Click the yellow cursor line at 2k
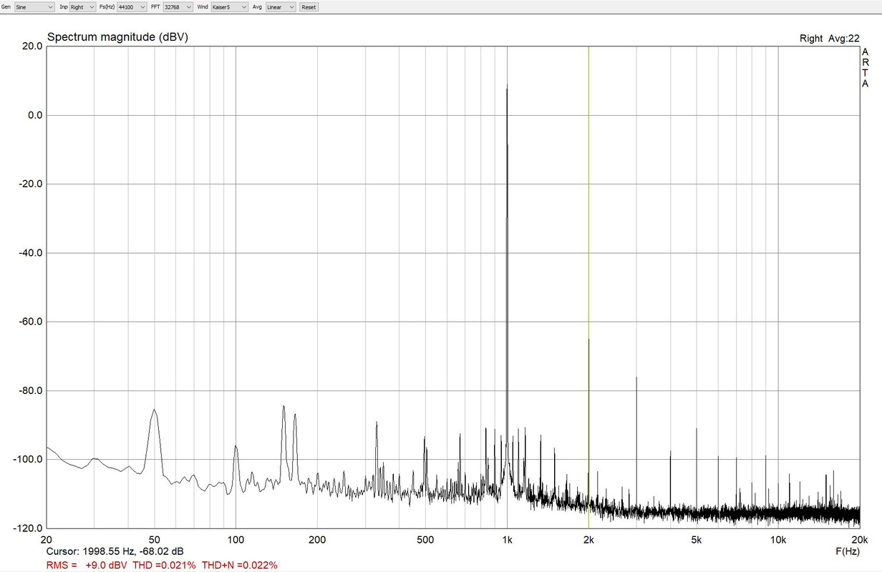882x572 pixels. [588, 286]
